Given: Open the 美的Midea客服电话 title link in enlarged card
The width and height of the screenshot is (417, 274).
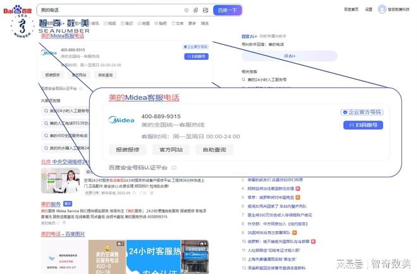Looking at the screenshot, I should point(144,98).
